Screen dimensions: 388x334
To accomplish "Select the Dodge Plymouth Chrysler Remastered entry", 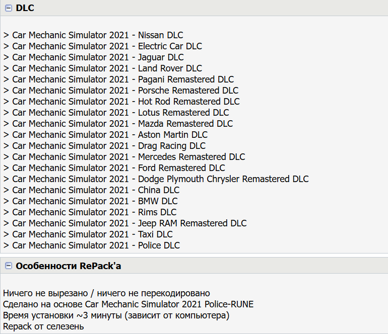I will (156, 179).
